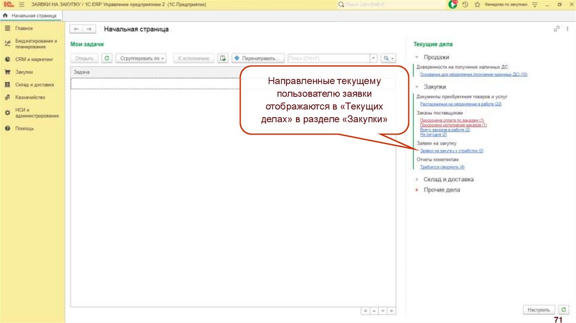Click the task search input field
This screenshot has width=576, height=323.
(x=328, y=59)
